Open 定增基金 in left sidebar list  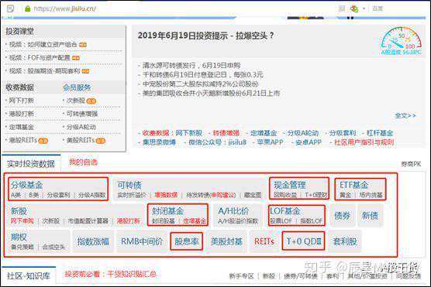pos(22,127)
